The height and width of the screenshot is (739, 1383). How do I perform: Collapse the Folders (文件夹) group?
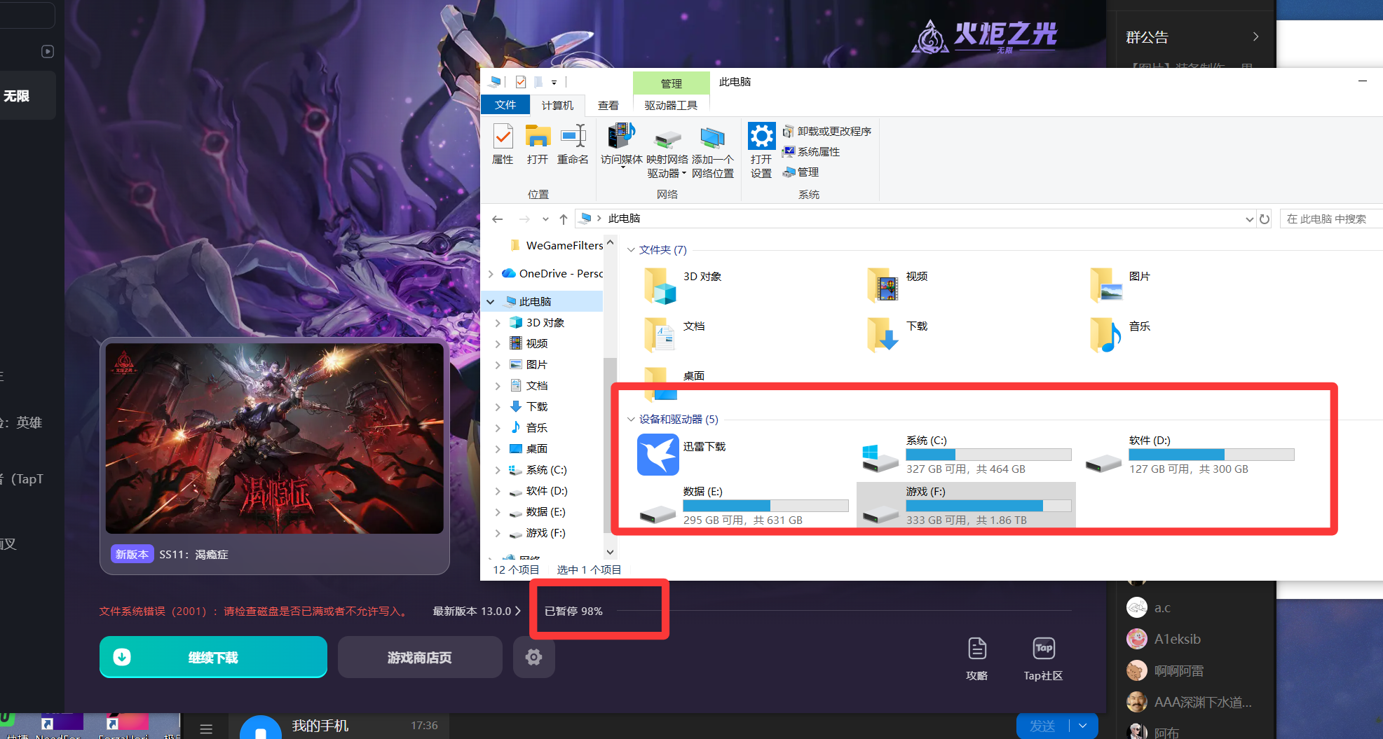[631, 250]
